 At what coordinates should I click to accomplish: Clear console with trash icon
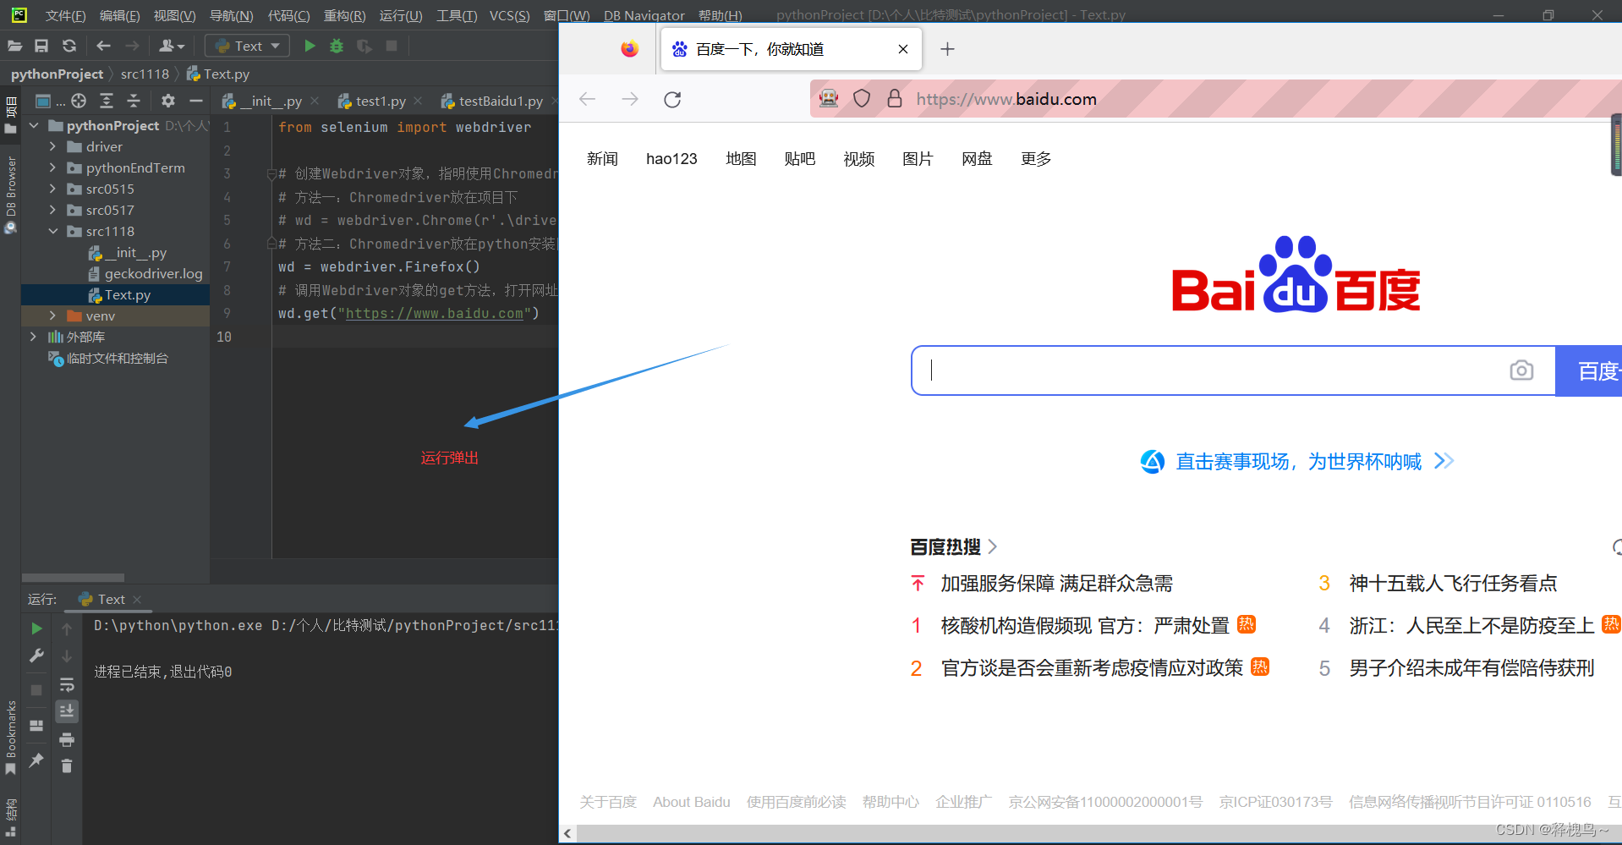(x=67, y=766)
